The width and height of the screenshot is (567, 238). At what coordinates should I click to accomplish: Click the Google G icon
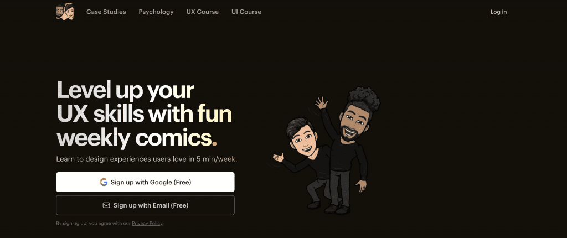(x=104, y=182)
